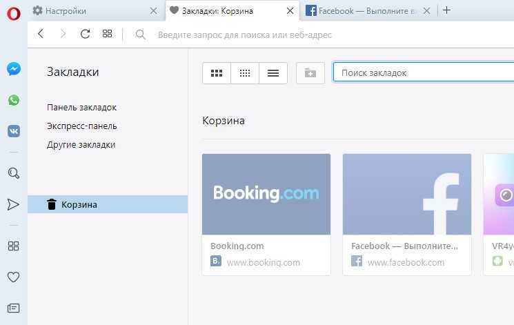Switch bookmarks to large thumbnail view

pyautogui.click(x=217, y=73)
